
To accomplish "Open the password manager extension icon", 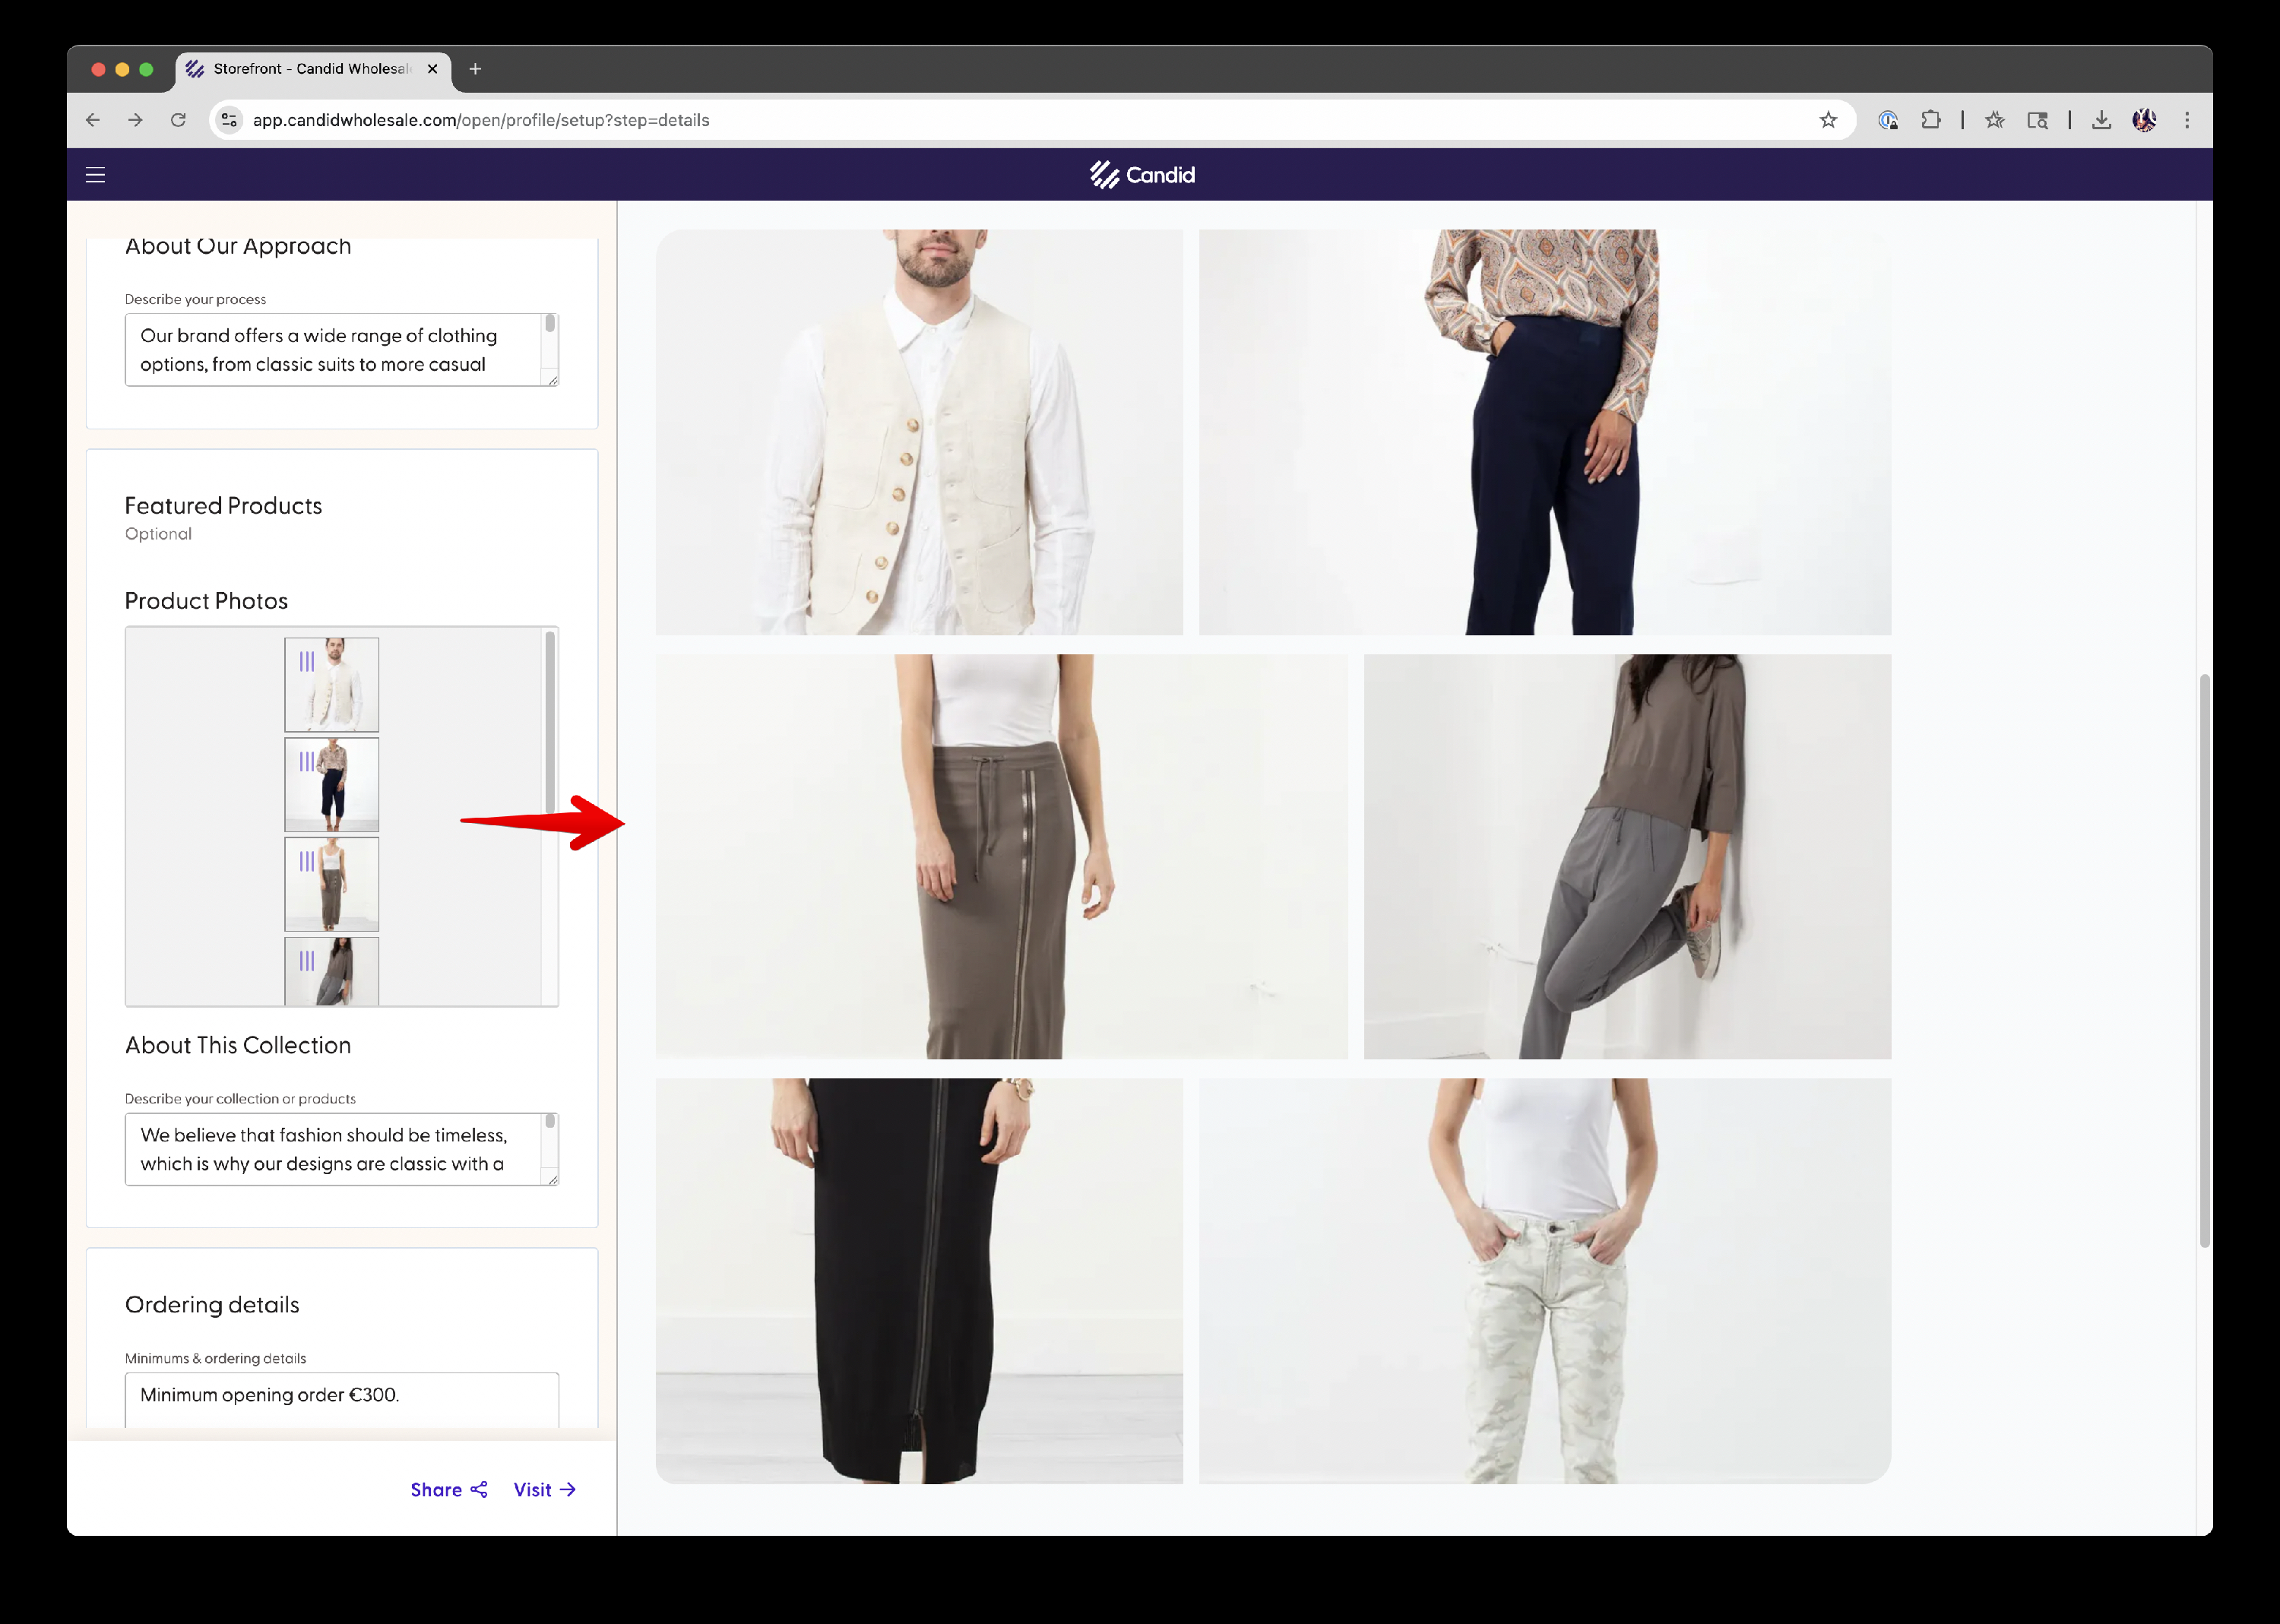I will point(1888,120).
